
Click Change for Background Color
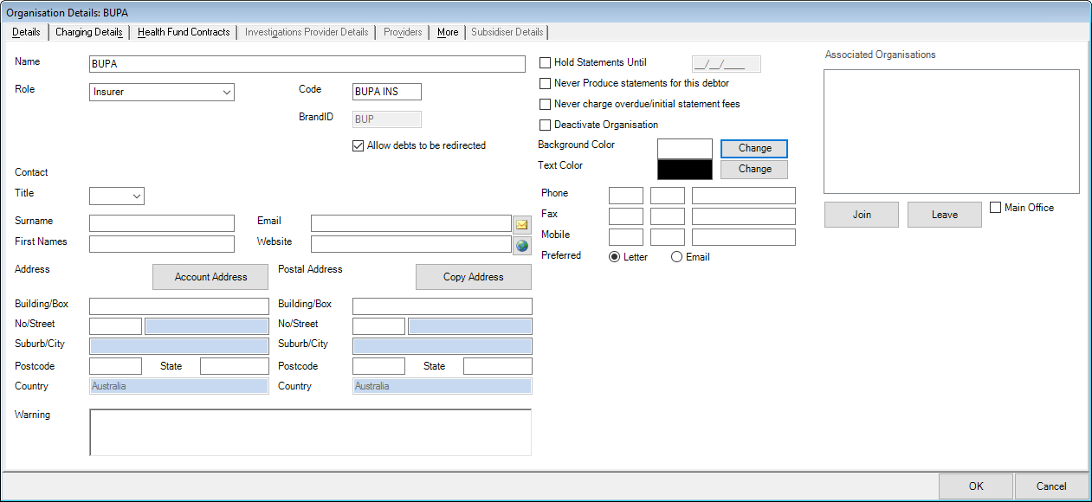[x=754, y=149]
